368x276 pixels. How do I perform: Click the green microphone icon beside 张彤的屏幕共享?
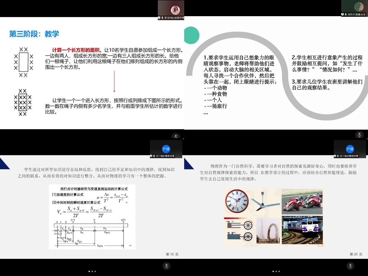click(x=346, y=14)
